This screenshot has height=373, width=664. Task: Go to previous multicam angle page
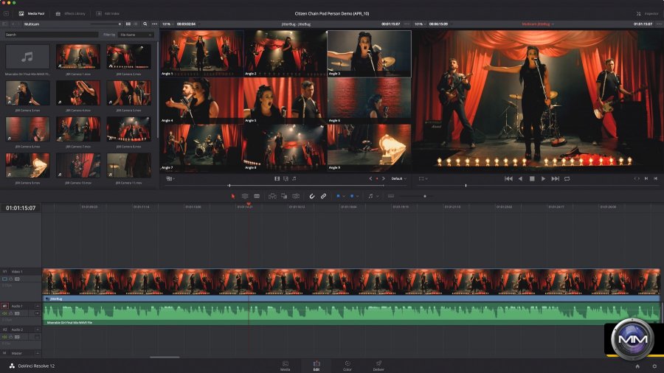370,179
